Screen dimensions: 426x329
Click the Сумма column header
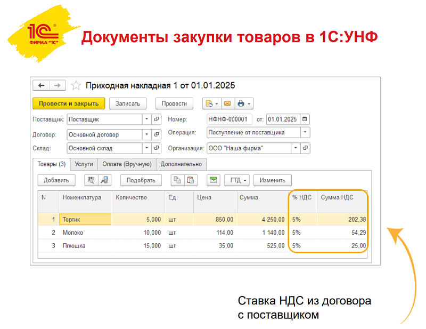[263, 202]
